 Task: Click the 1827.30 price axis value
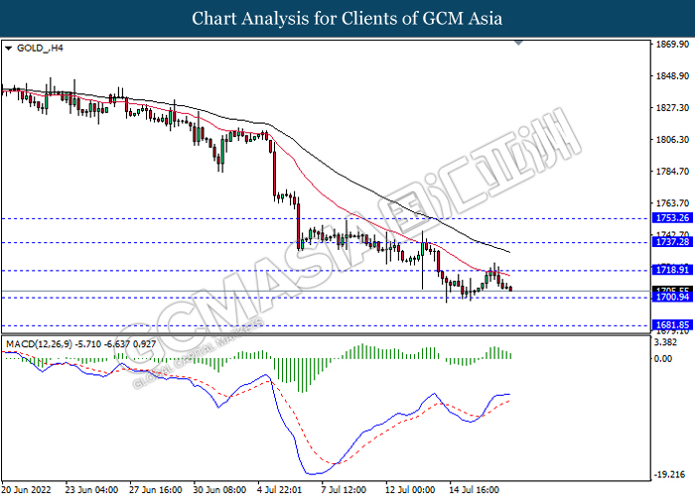pos(672,107)
